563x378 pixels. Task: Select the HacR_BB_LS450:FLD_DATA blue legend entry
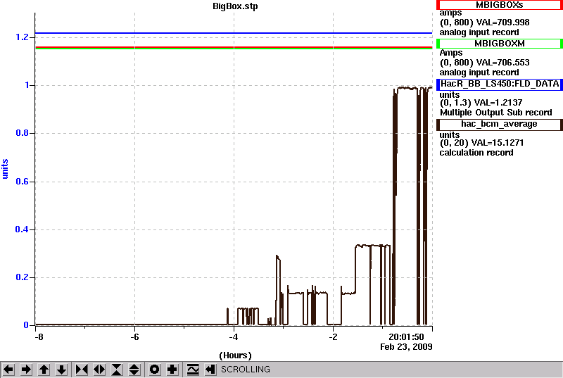pos(499,84)
